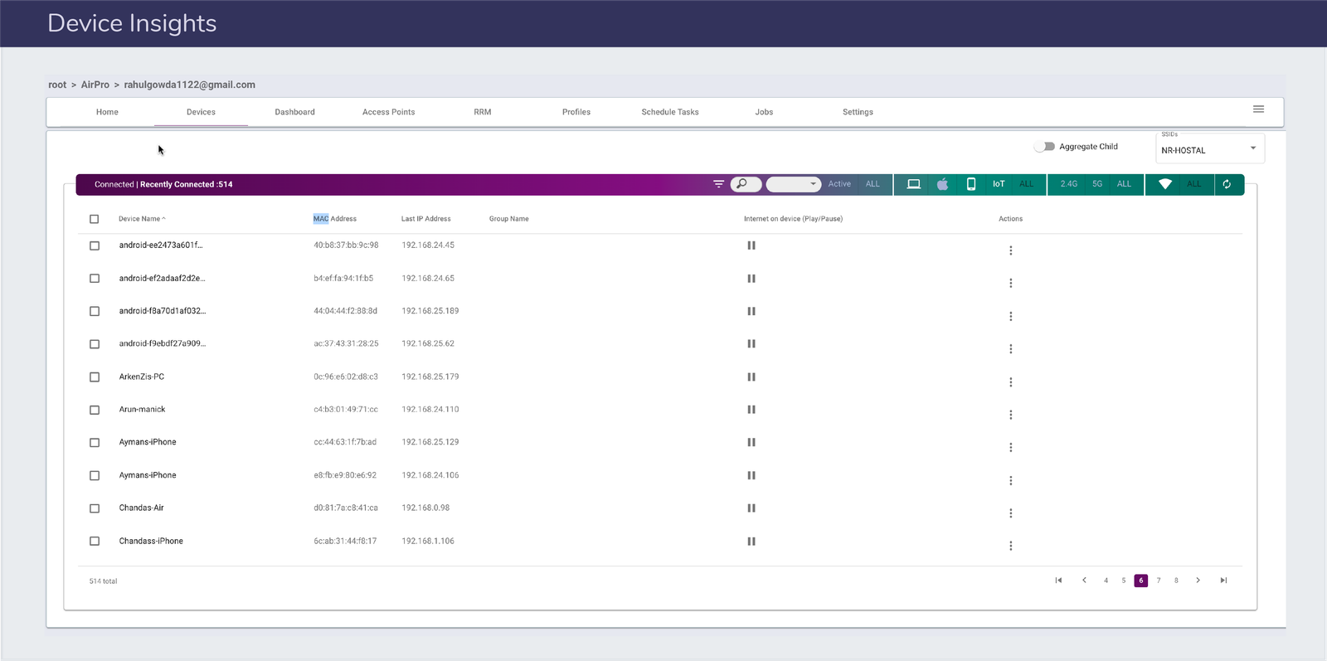
Task: Click the search field in device toolbar
Action: tap(746, 184)
